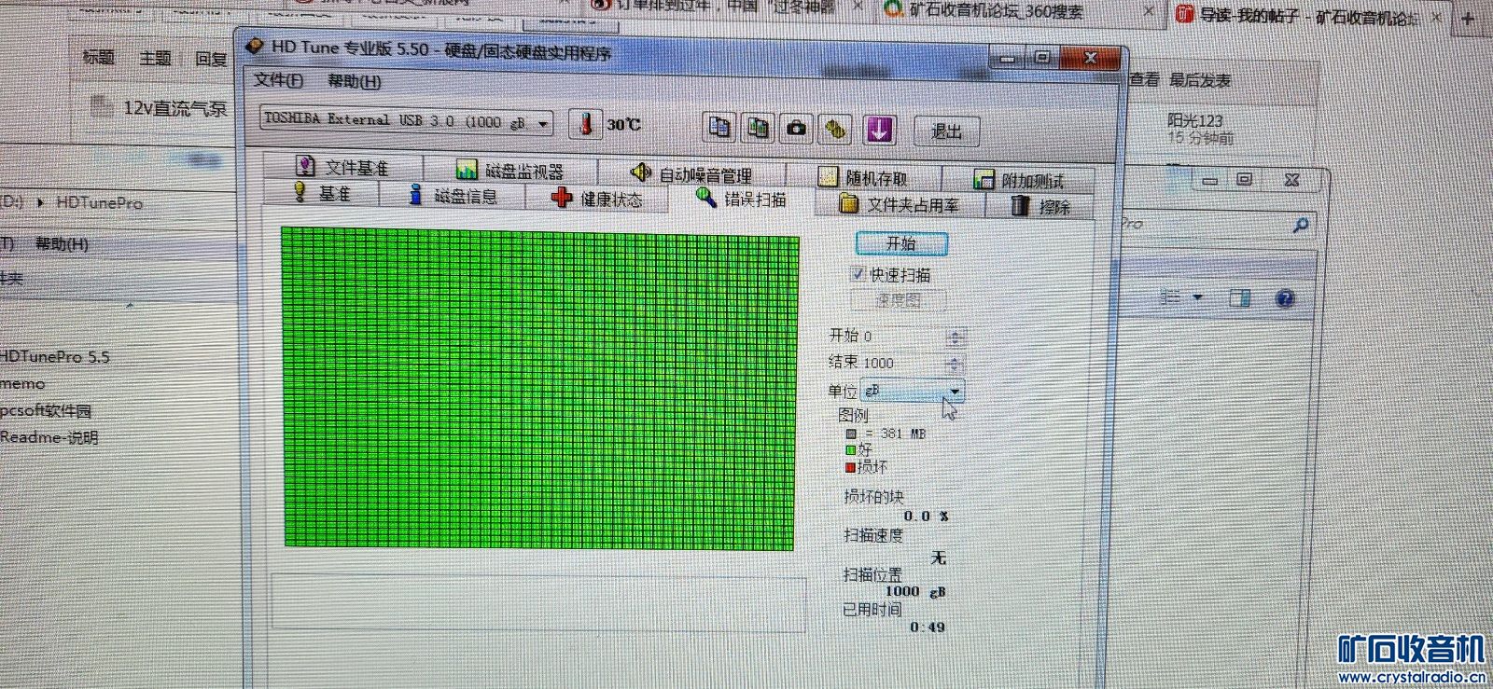
Task: Open the options tool icon in toolbar
Action: click(x=835, y=130)
